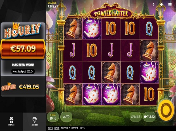Select the Super jackpot €419.05 panel

click(x=23, y=87)
